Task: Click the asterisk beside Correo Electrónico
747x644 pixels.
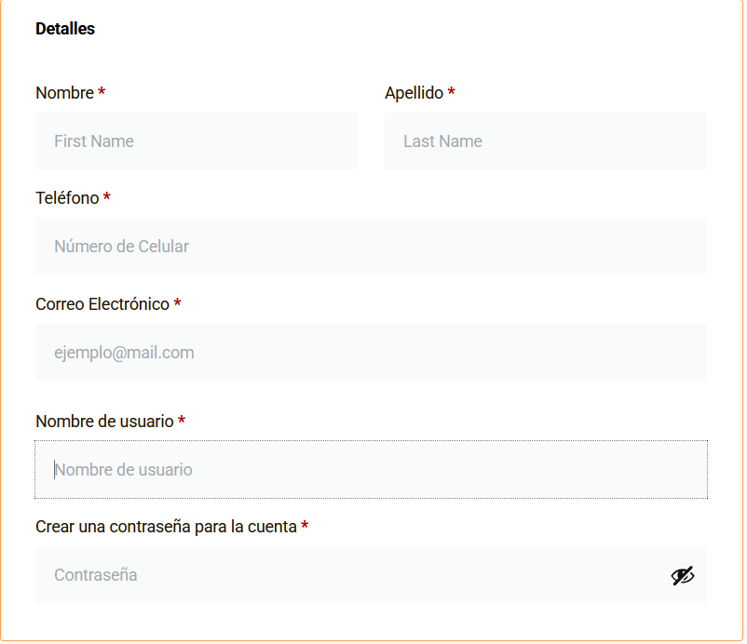Action: [x=177, y=302]
